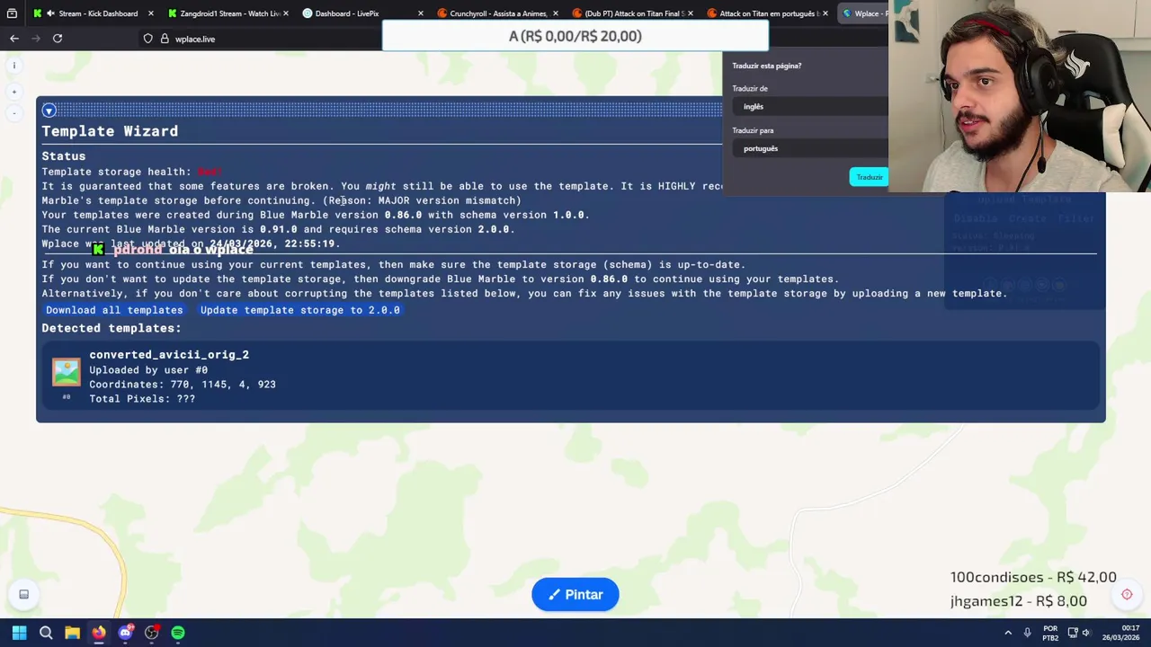Close the Stream - Kick Dashboard tab

pos(150,13)
